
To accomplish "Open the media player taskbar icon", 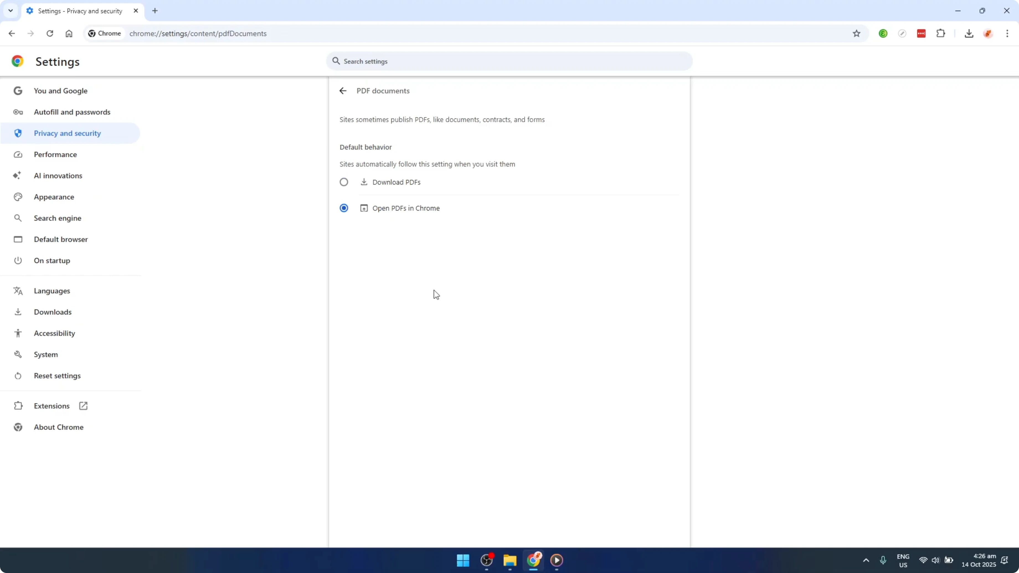I will coord(557,560).
